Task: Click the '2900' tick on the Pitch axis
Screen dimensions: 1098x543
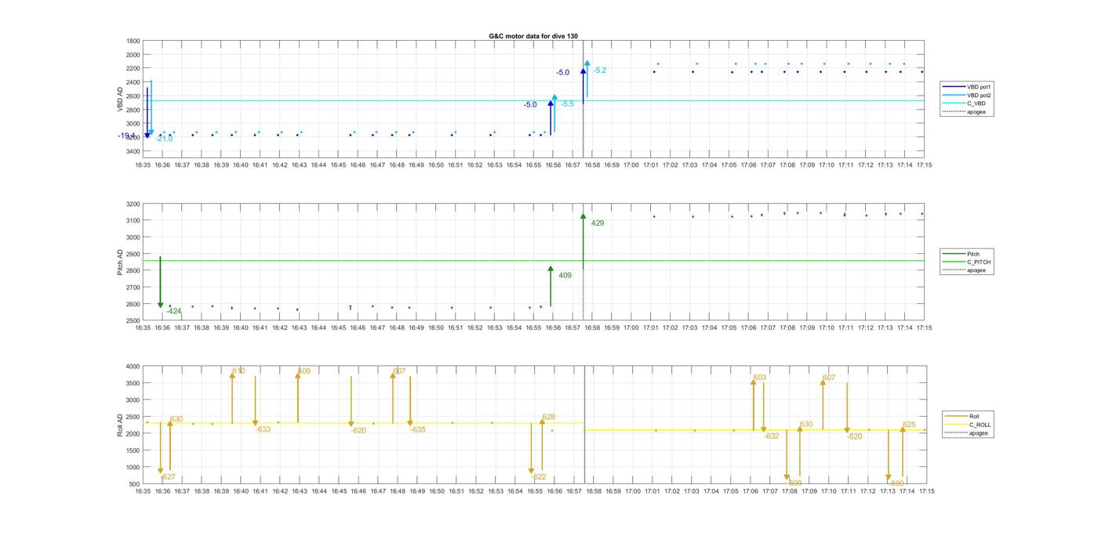Action: tap(133, 254)
